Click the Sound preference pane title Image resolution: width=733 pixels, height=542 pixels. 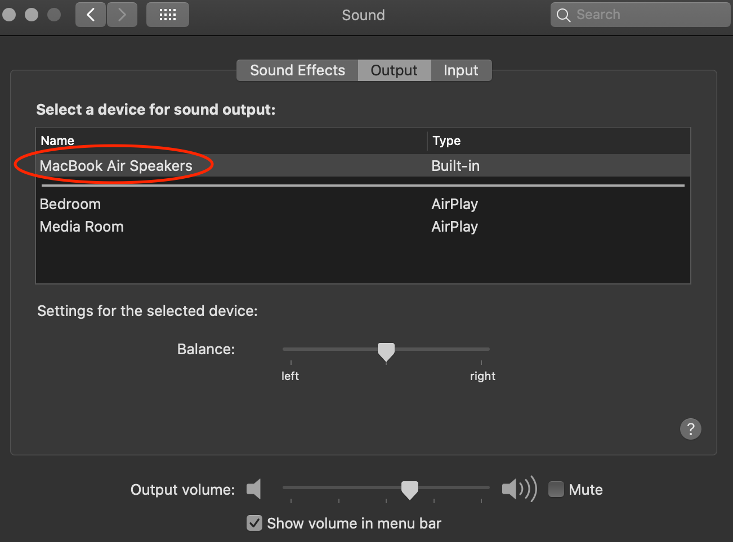point(363,15)
